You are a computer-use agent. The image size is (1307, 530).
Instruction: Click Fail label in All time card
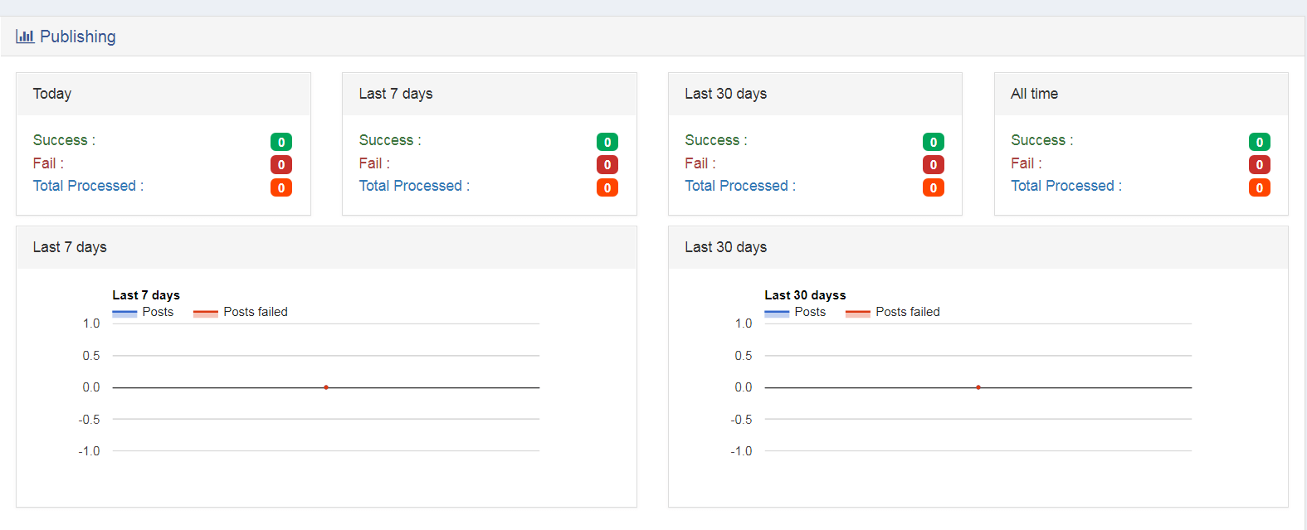click(x=1027, y=163)
